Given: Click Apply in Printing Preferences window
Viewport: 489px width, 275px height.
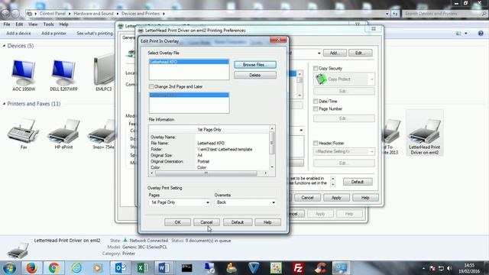Looking at the screenshot, I should click(336, 198).
